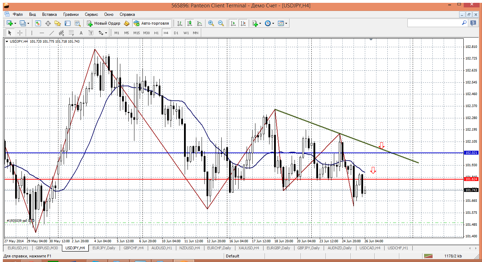Click the Новый Ордер button
The image size is (482, 262).
tap(103, 23)
